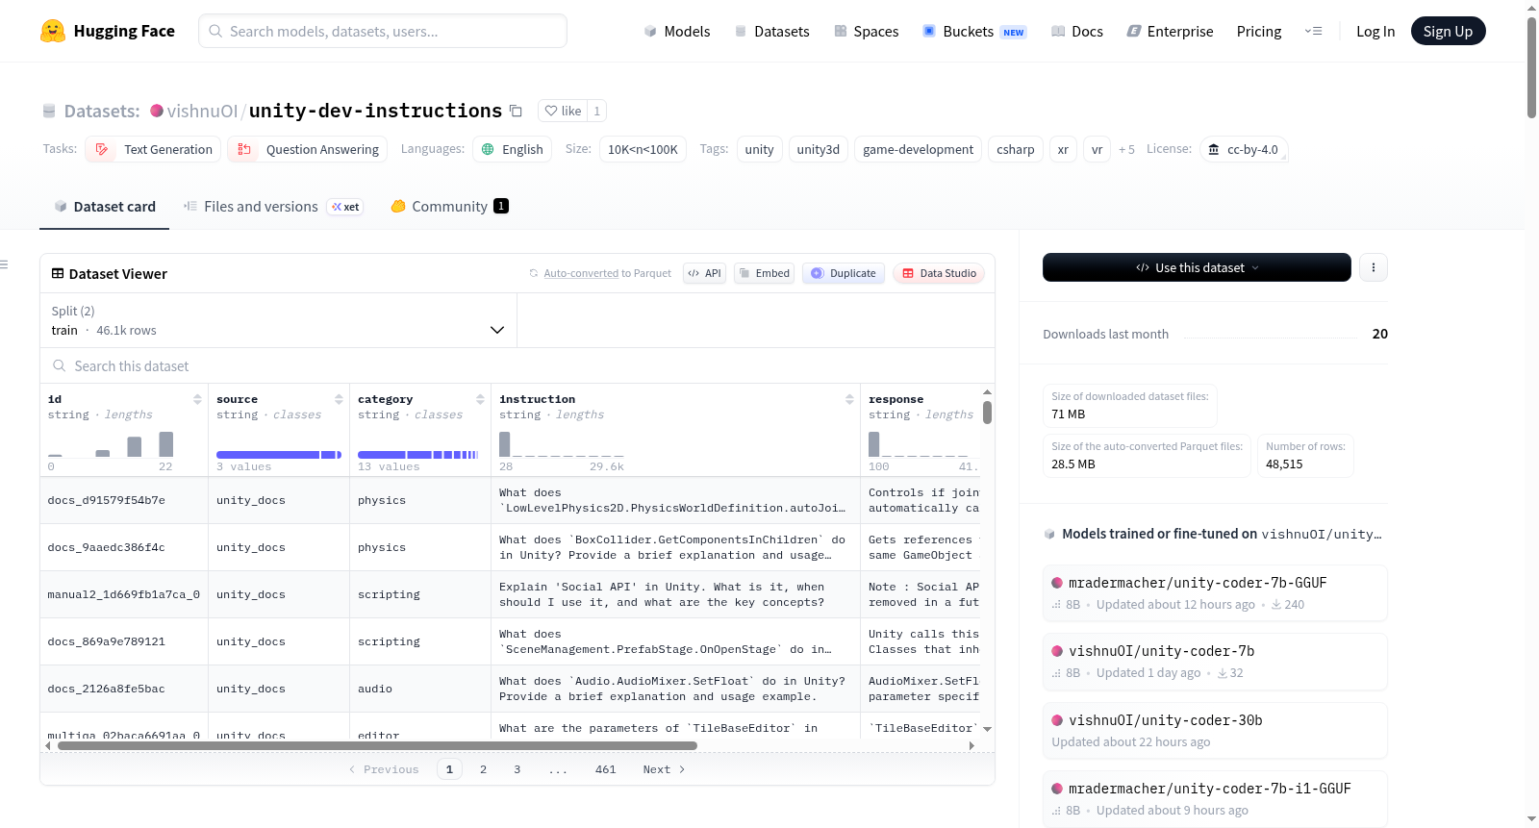Open the Enterprise page
Viewport: 1539px width, 828px height.
point(1170,31)
